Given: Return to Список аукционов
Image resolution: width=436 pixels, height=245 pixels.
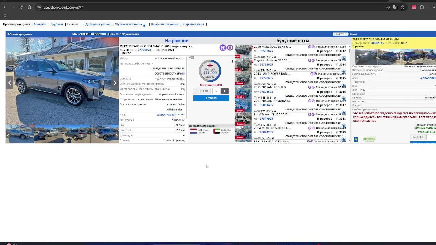Looking at the screenshot, I should tap(20, 34).
